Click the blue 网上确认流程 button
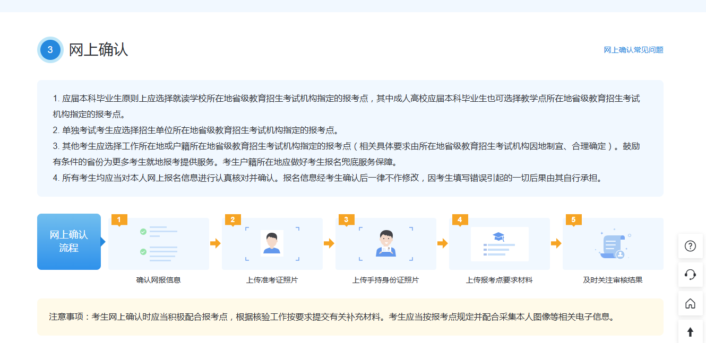Screen dimensions: 706x343 pyautogui.click(x=69, y=242)
